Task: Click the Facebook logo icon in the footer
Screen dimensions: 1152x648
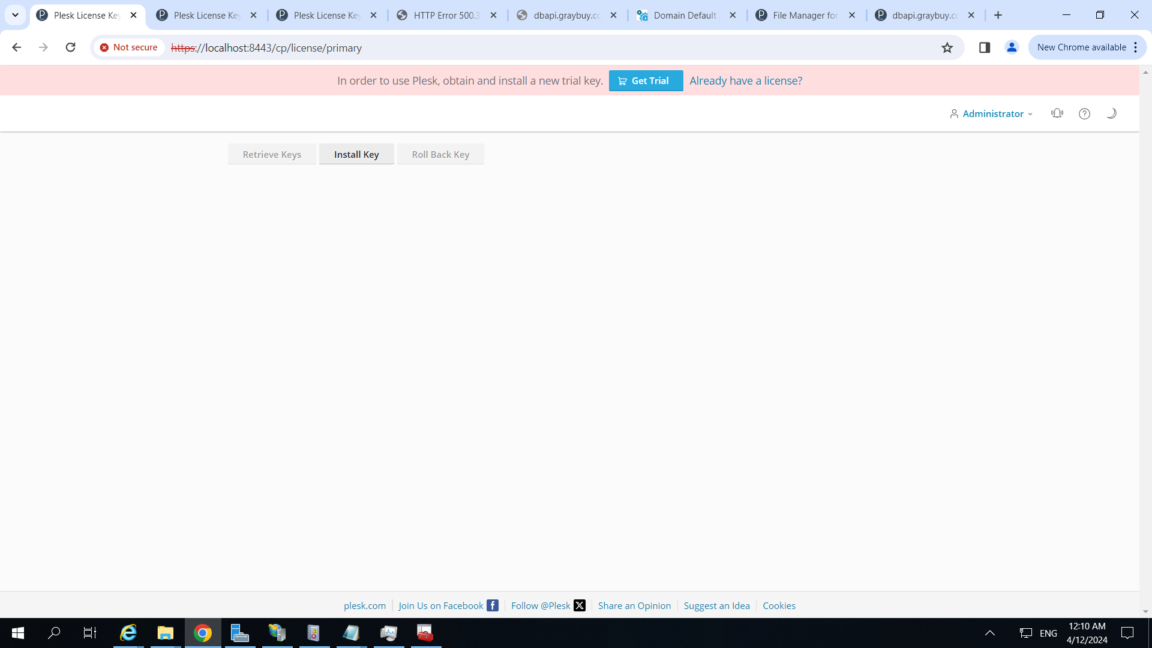Action: [x=493, y=605]
